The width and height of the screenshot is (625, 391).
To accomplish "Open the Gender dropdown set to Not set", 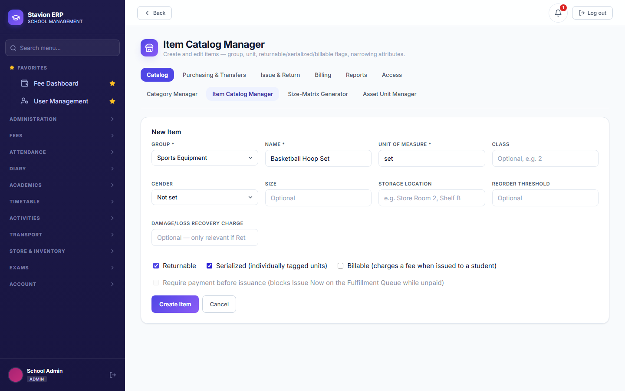I will (x=205, y=197).
